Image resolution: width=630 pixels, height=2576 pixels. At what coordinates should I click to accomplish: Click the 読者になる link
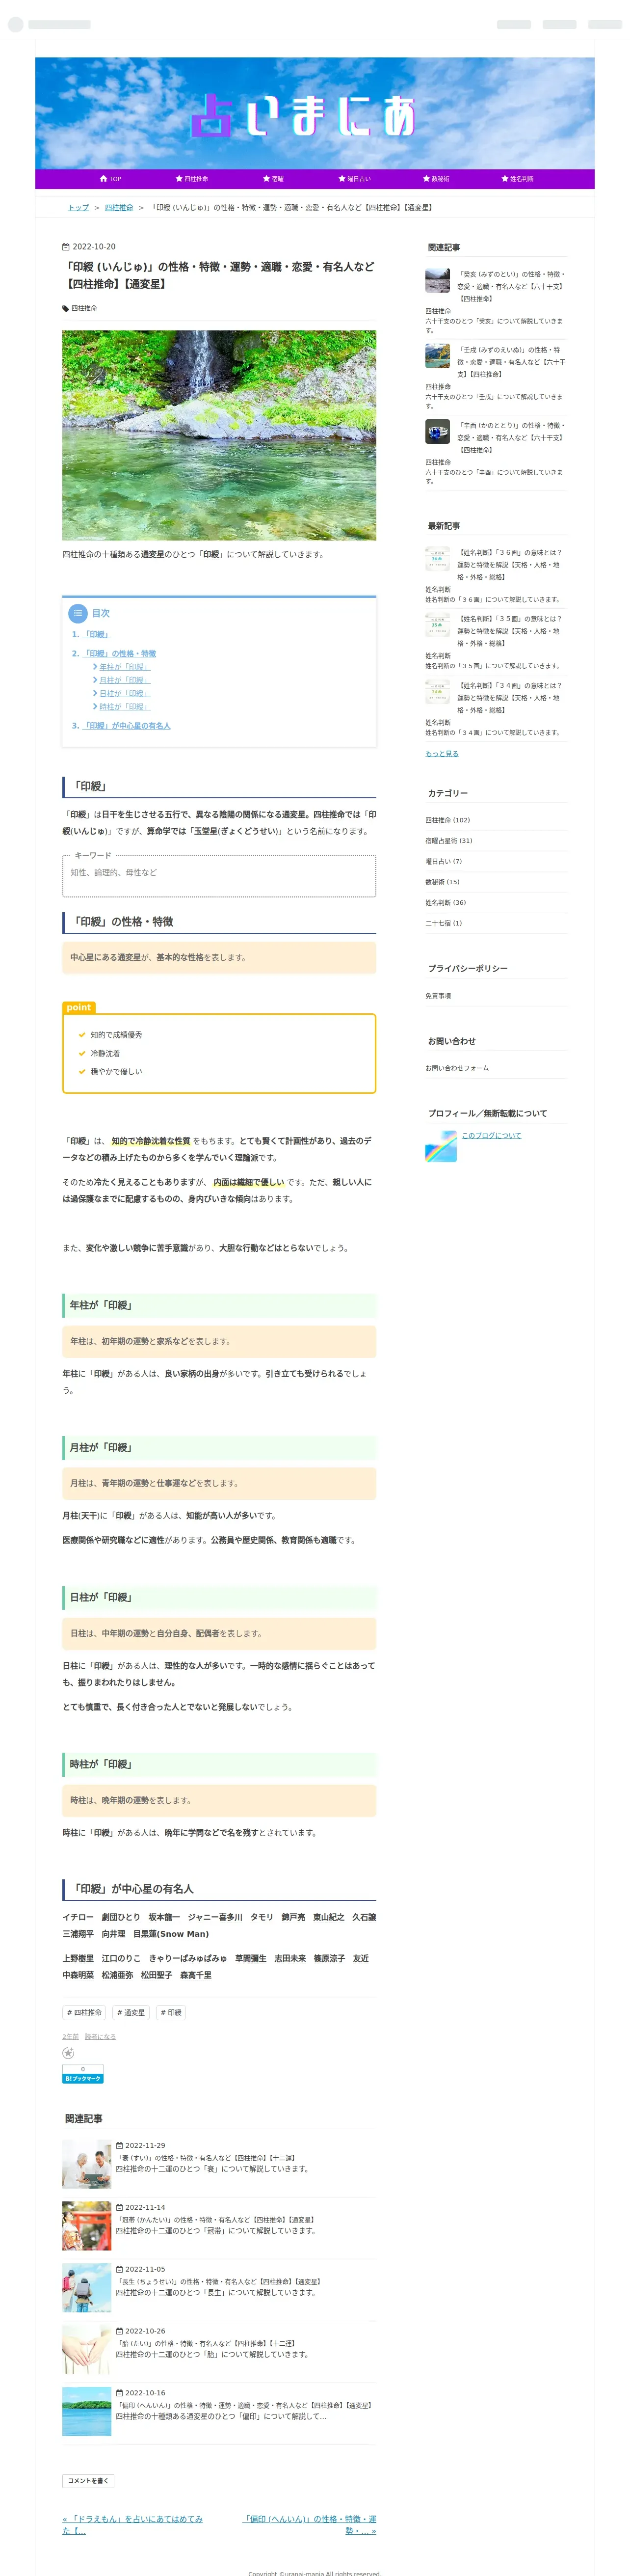click(100, 2037)
